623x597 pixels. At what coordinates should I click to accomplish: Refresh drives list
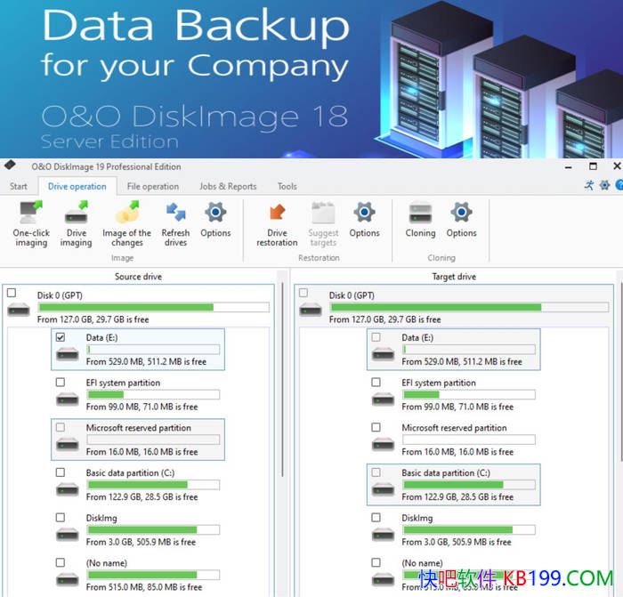(x=175, y=224)
